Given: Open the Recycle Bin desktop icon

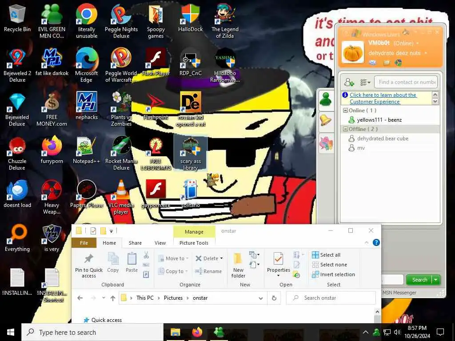Looking at the screenshot, I should coord(17,18).
